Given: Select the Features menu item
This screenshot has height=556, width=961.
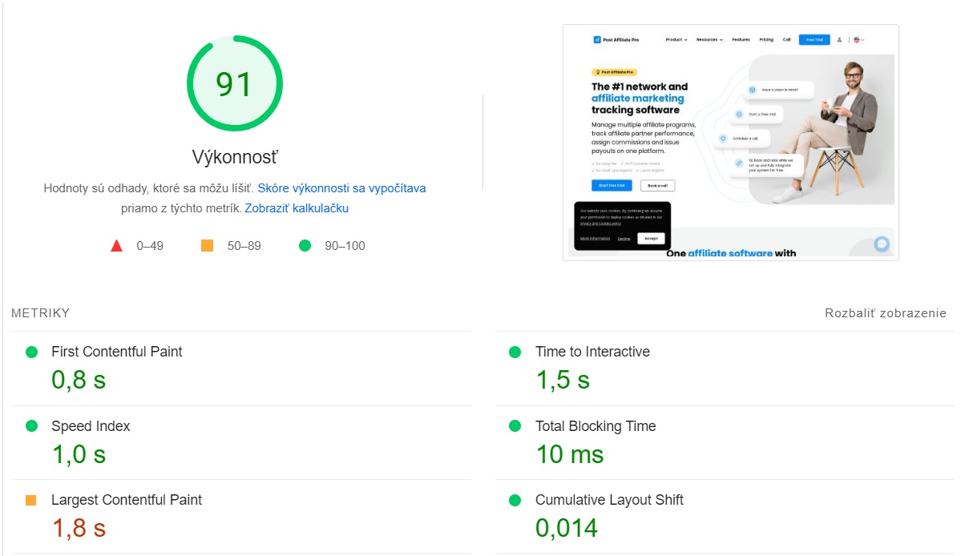Looking at the screenshot, I should coord(741,39).
